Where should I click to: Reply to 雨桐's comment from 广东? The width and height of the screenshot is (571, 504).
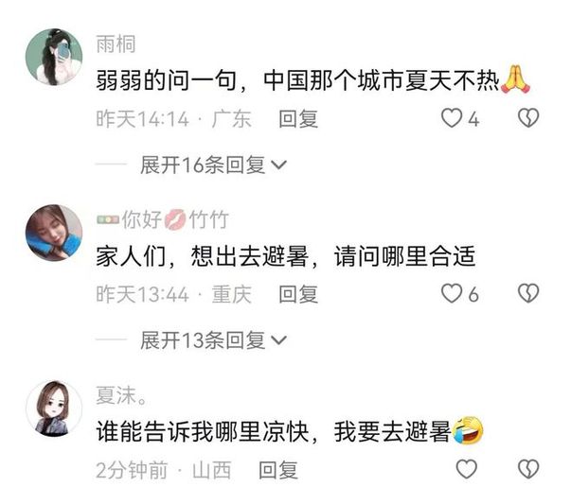298,118
